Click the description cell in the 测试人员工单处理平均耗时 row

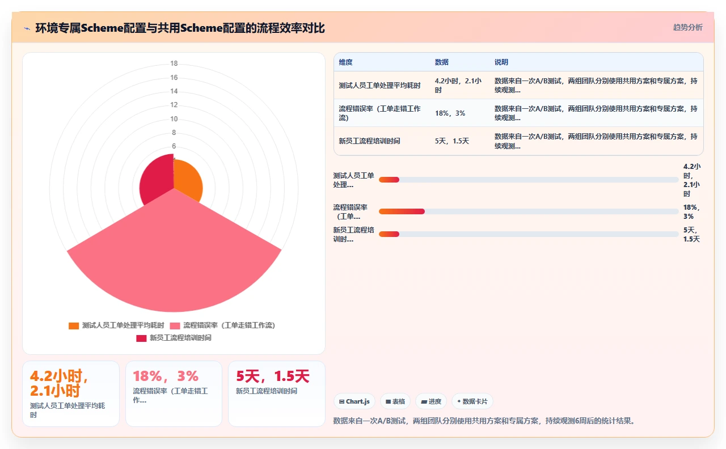[x=596, y=86]
